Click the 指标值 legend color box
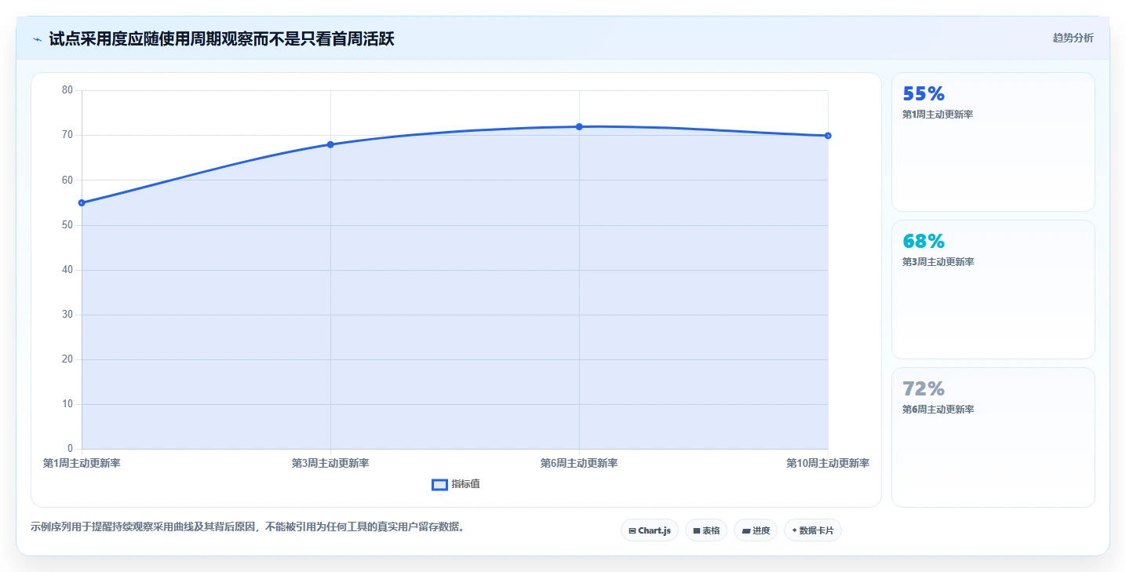Image resolution: width=1126 pixels, height=572 pixels. point(439,484)
